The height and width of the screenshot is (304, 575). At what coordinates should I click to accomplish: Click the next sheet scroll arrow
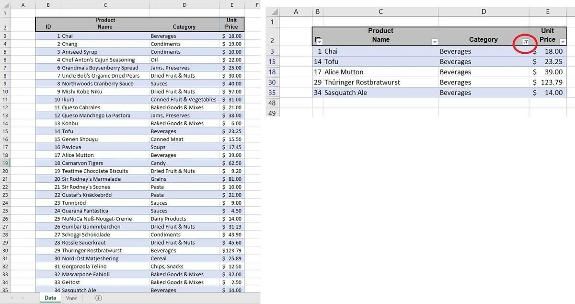(23, 298)
